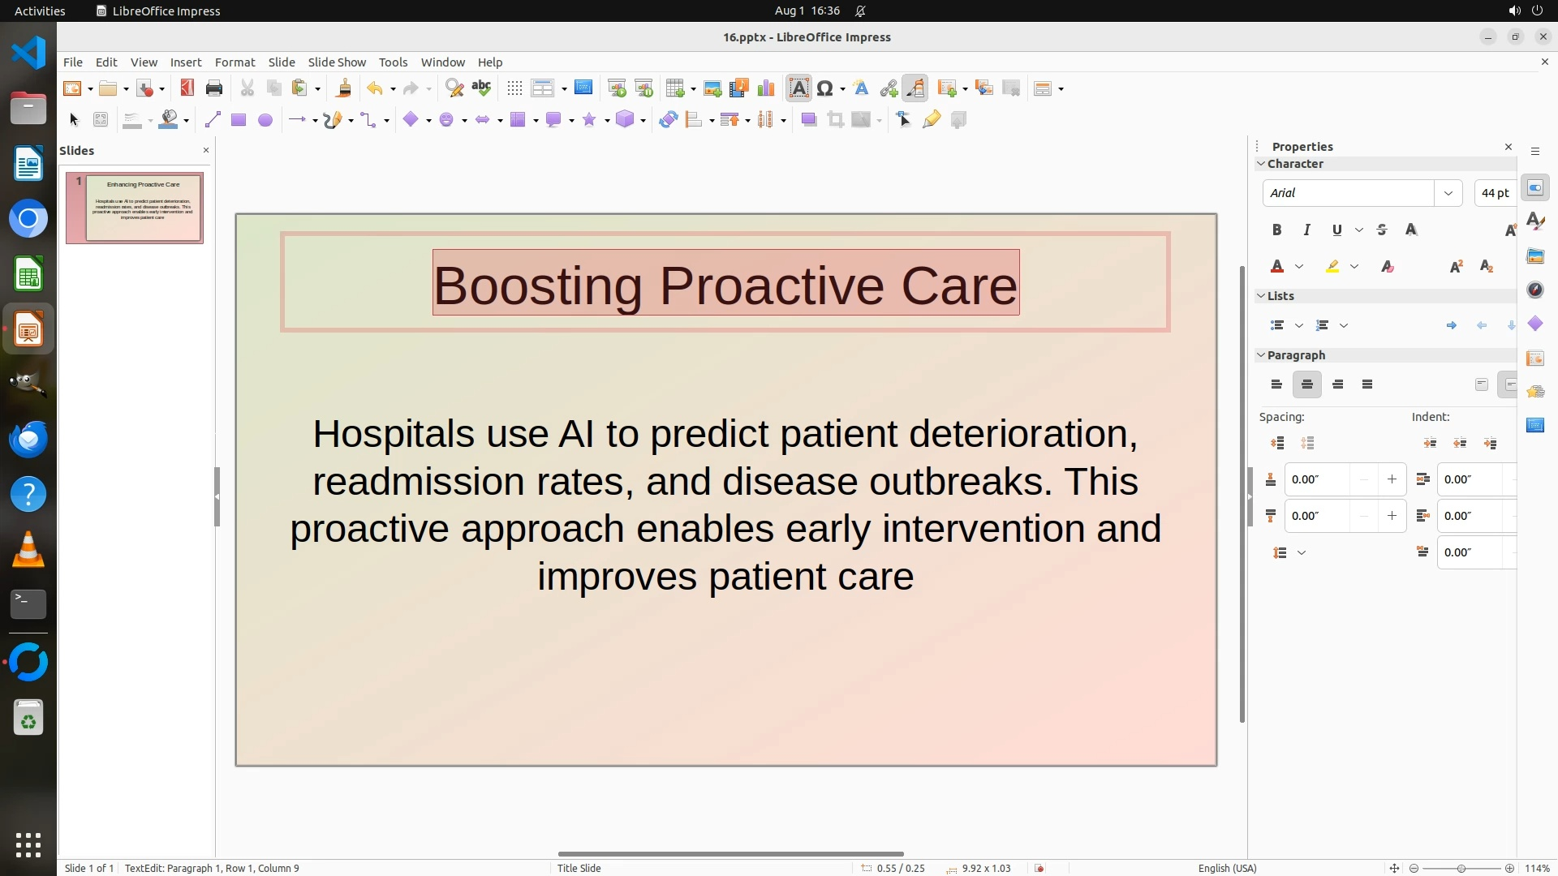The height and width of the screenshot is (876, 1558).
Task: Open the Arial font name dropdown
Action: pos(1448,193)
